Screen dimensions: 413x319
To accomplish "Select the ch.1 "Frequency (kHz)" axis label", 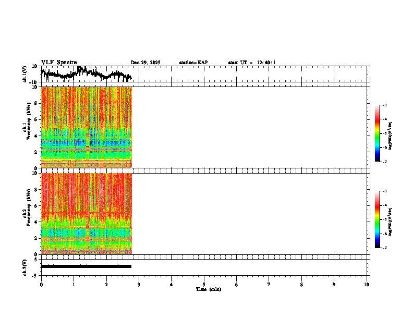I will [x=29, y=121].
